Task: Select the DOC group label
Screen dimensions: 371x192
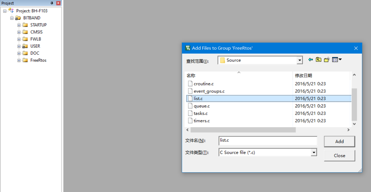Action: click(35, 53)
